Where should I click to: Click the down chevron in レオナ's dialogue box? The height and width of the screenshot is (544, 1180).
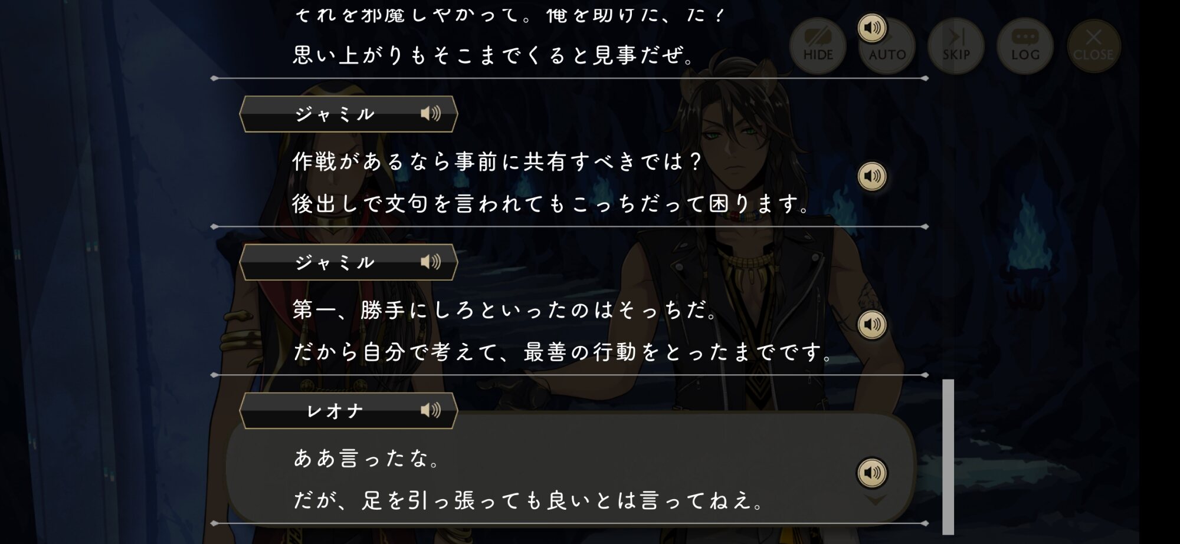[876, 500]
